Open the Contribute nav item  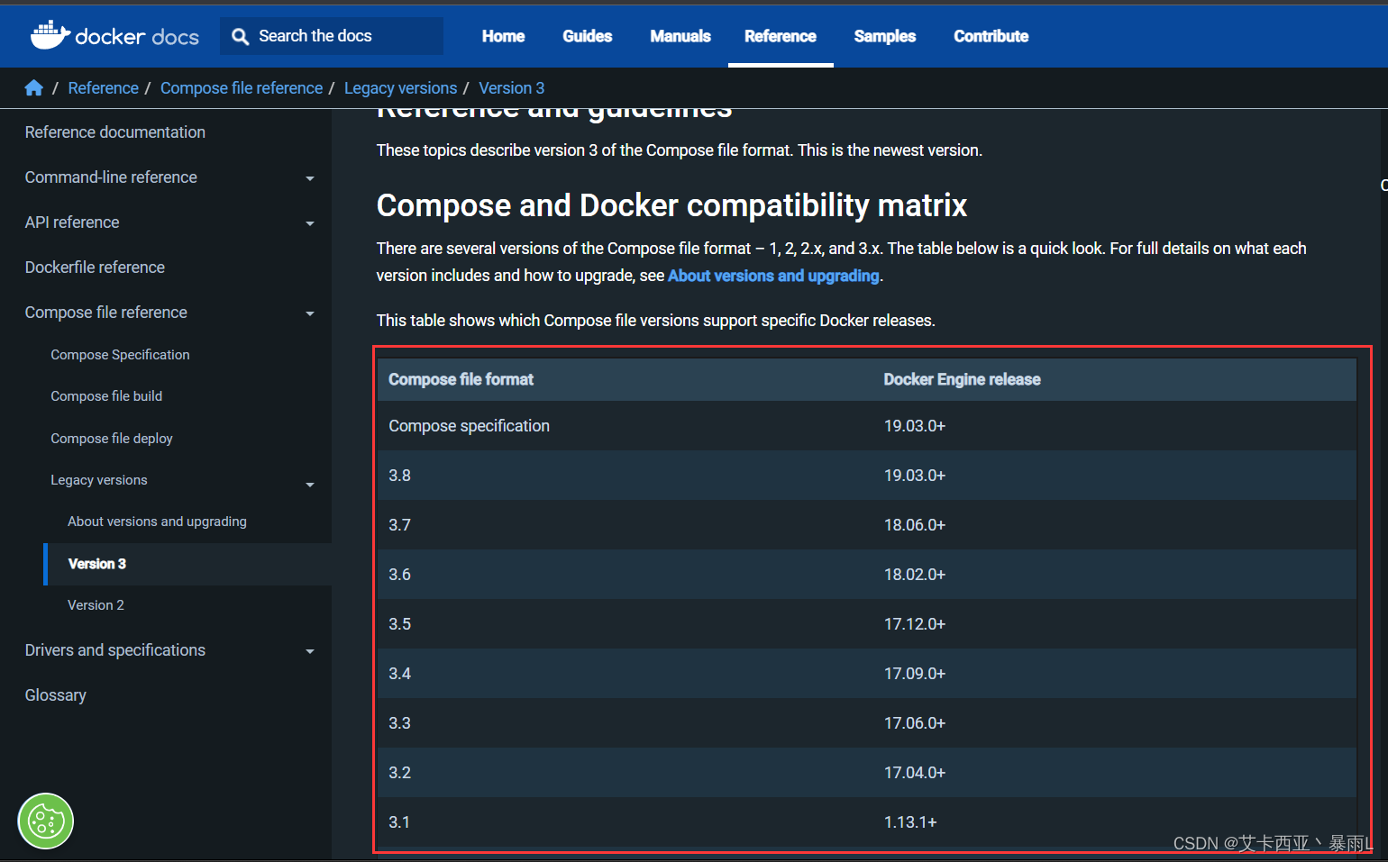point(991,36)
